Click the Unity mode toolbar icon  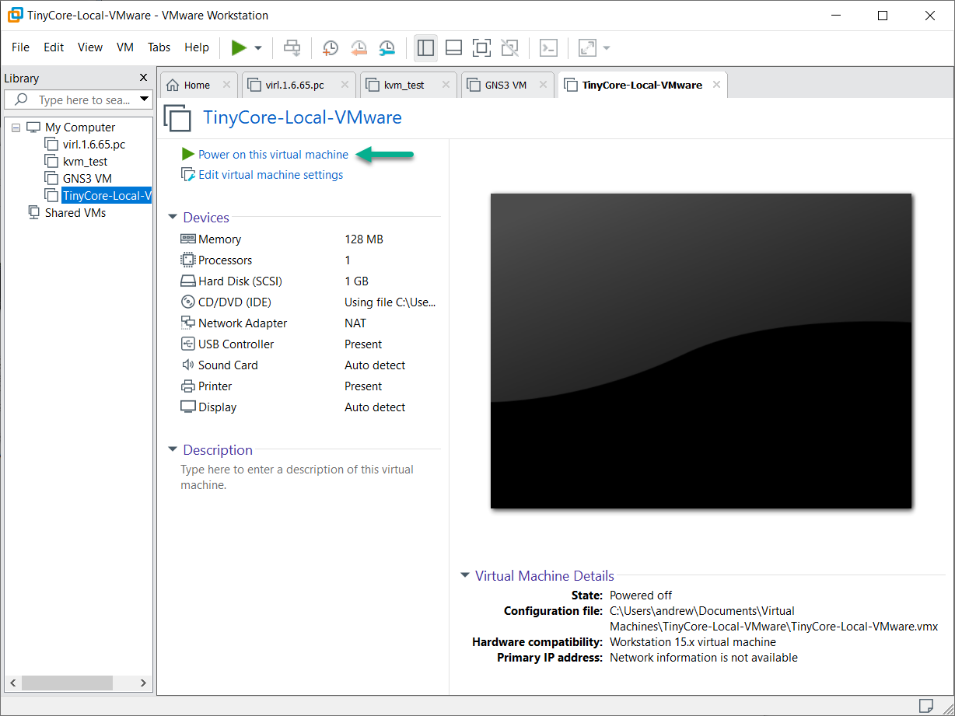click(x=509, y=47)
